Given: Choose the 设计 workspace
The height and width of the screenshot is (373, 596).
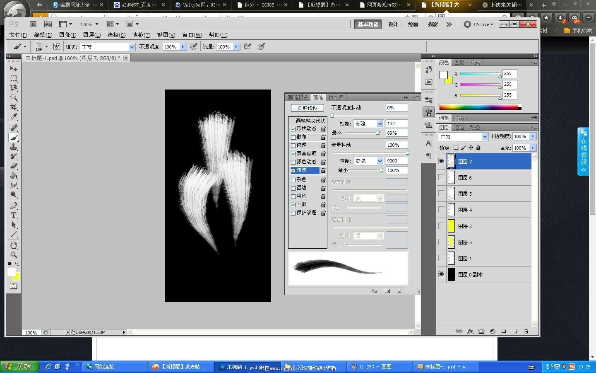Looking at the screenshot, I should coord(393,24).
